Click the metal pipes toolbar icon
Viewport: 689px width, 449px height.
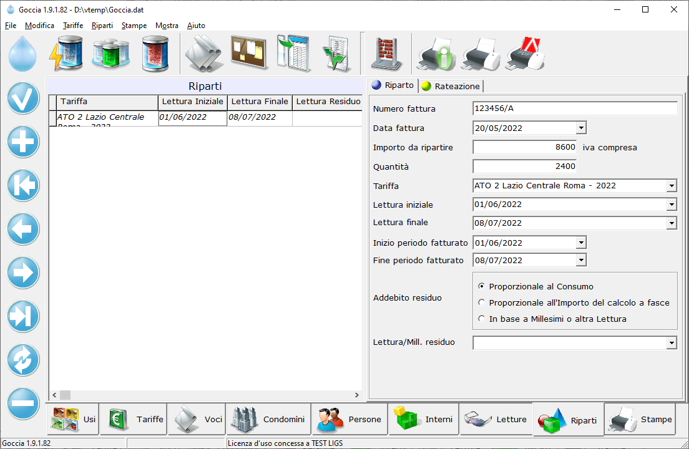[203, 54]
